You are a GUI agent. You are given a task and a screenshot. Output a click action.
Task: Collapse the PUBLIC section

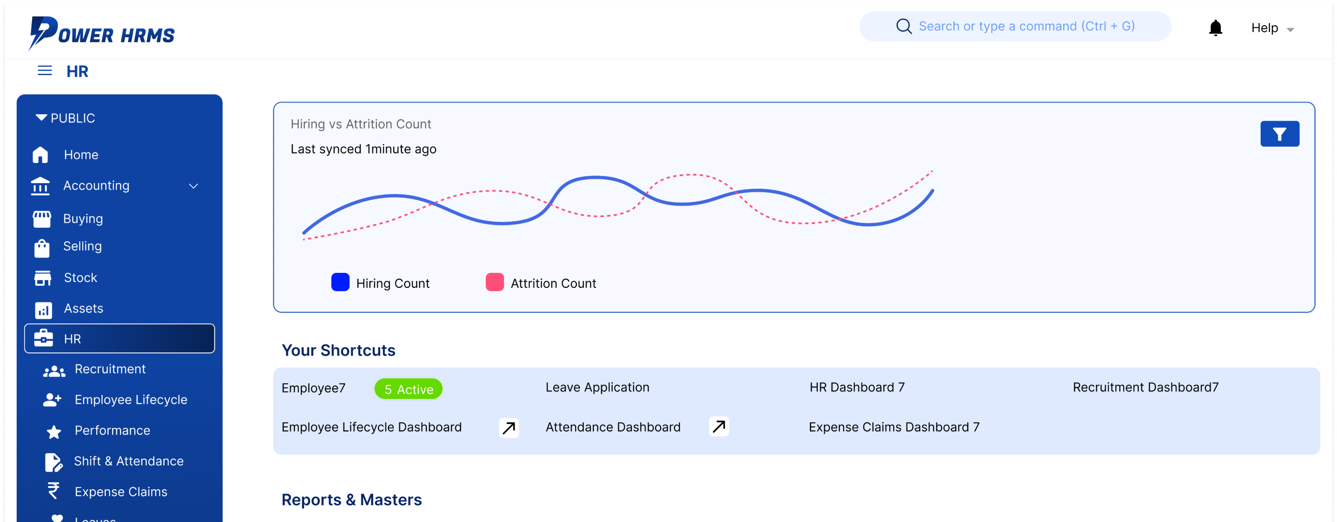(64, 118)
